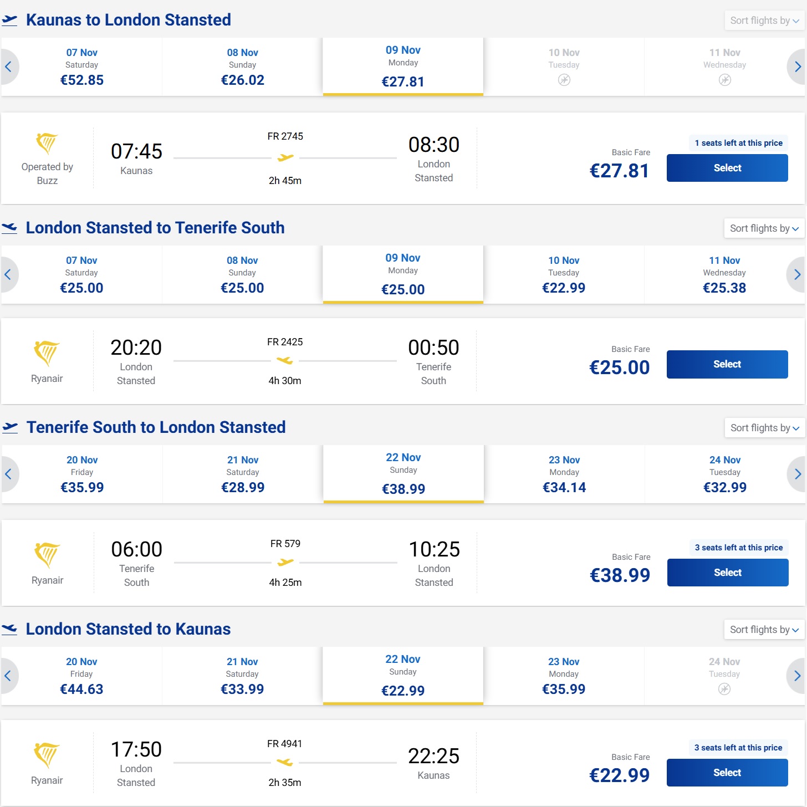The image size is (807, 807).
Task: Choose 21 Nov Saturday €28.99 date tab
Action: [243, 474]
